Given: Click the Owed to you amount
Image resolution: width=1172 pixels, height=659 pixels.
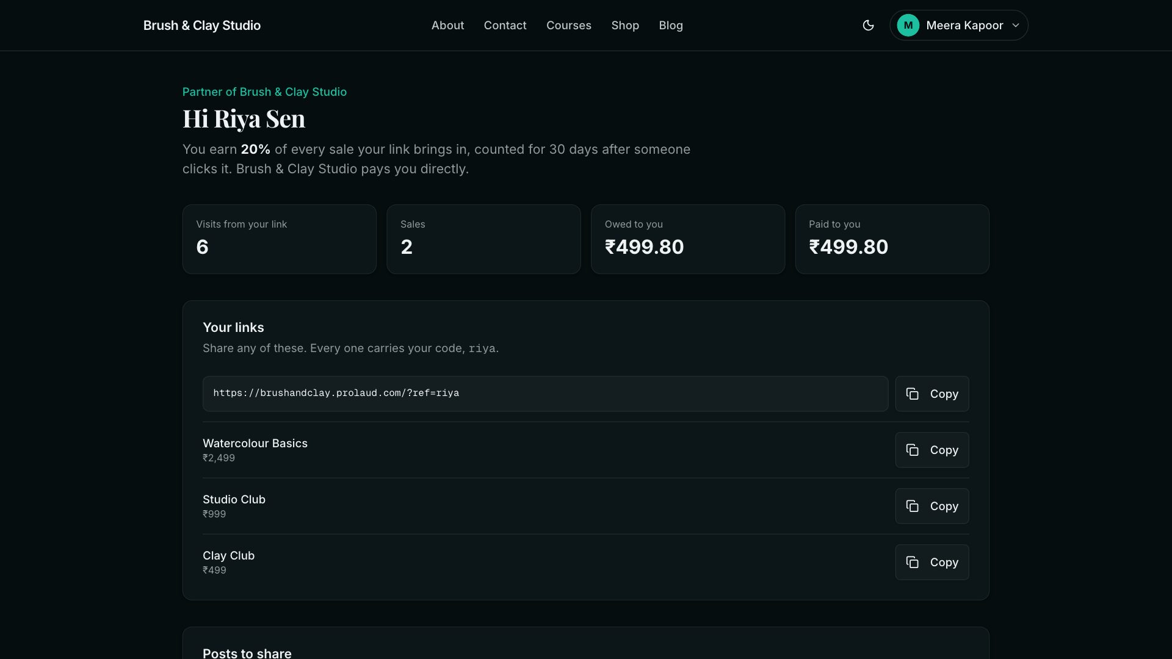Looking at the screenshot, I should point(644,247).
